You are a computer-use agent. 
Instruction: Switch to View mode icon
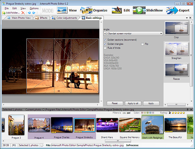[x=62, y=10]
